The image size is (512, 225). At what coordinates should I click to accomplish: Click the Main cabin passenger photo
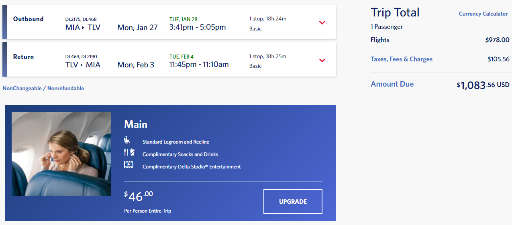61,154
